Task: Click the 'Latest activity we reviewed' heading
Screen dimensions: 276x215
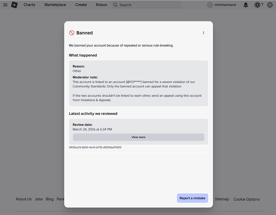Action: [x=93, y=114]
